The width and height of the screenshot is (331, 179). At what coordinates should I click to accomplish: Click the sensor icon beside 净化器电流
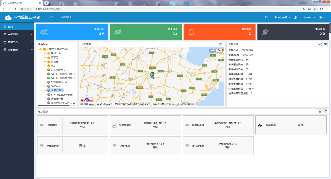click(187, 146)
